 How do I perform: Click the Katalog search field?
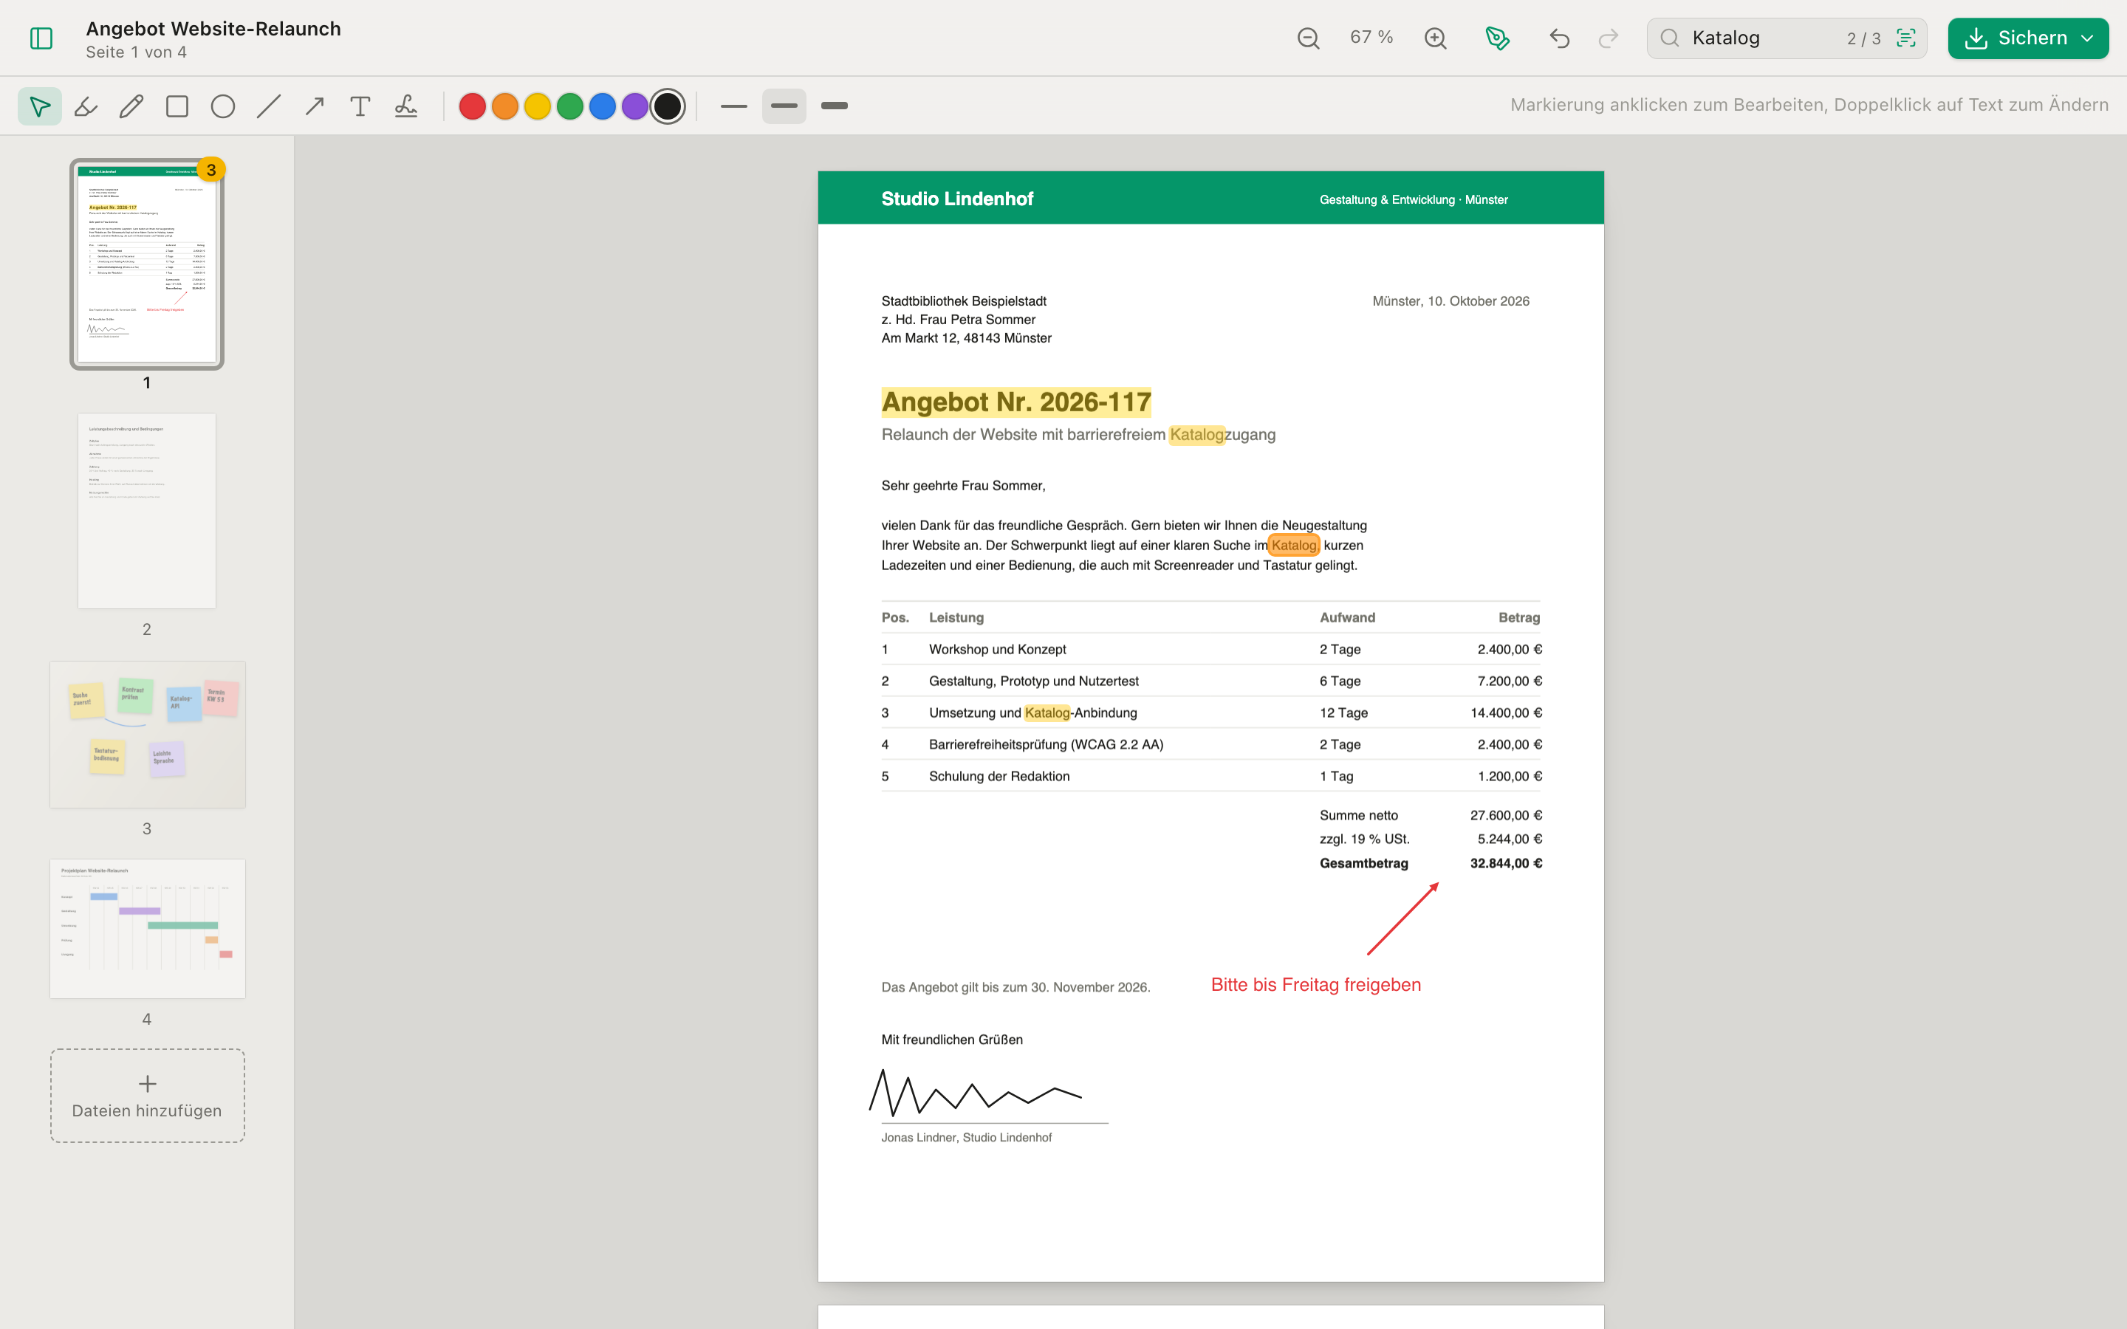tap(1787, 38)
